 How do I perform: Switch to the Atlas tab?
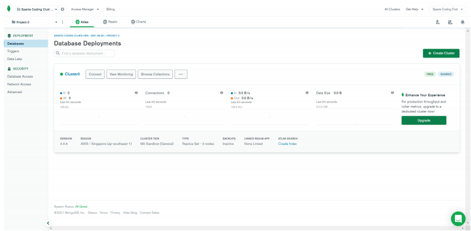pyautogui.click(x=82, y=22)
